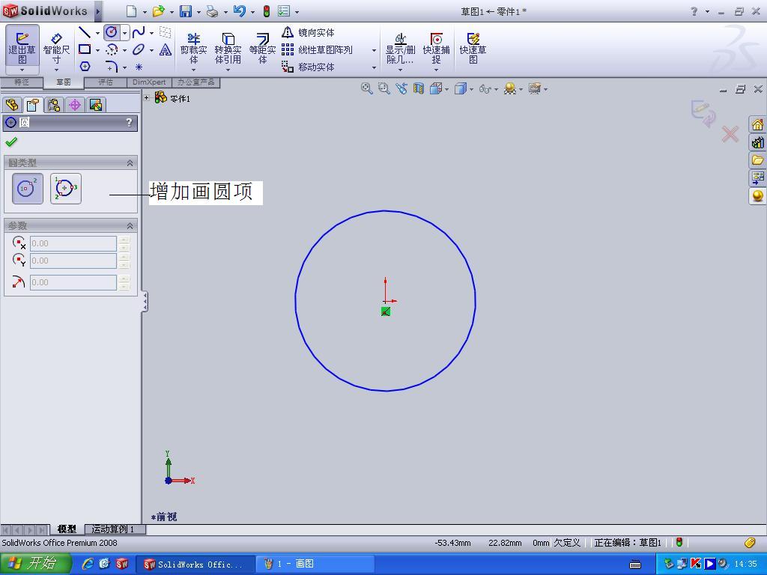Select the Line sketch tool
Viewport: 767px width, 575px height.
coord(85,33)
